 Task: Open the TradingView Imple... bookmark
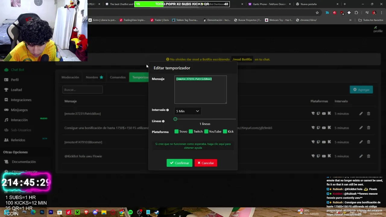tap(132, 20)
